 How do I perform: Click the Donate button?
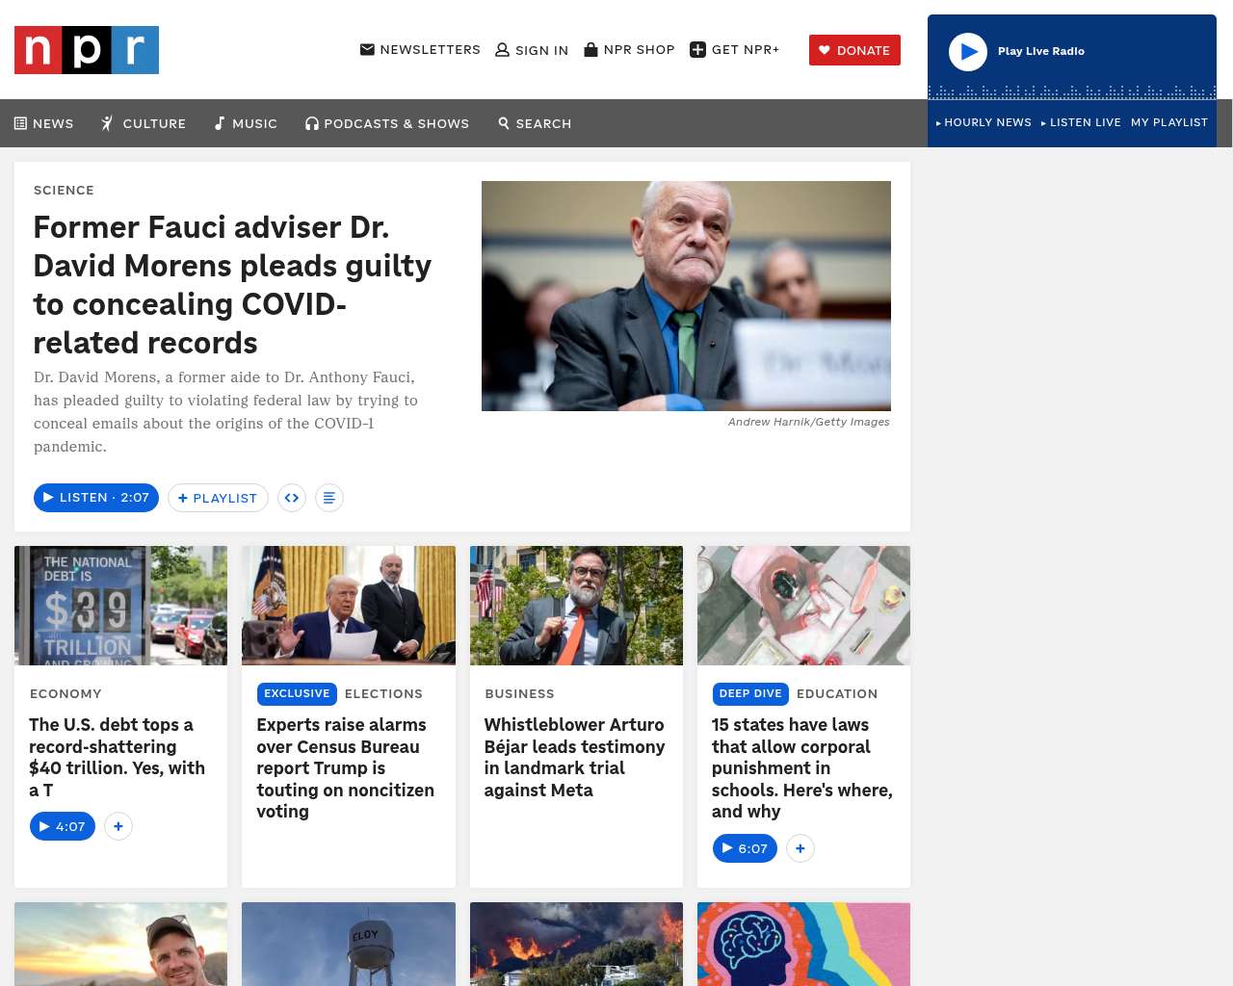click(x=854, y=50)
